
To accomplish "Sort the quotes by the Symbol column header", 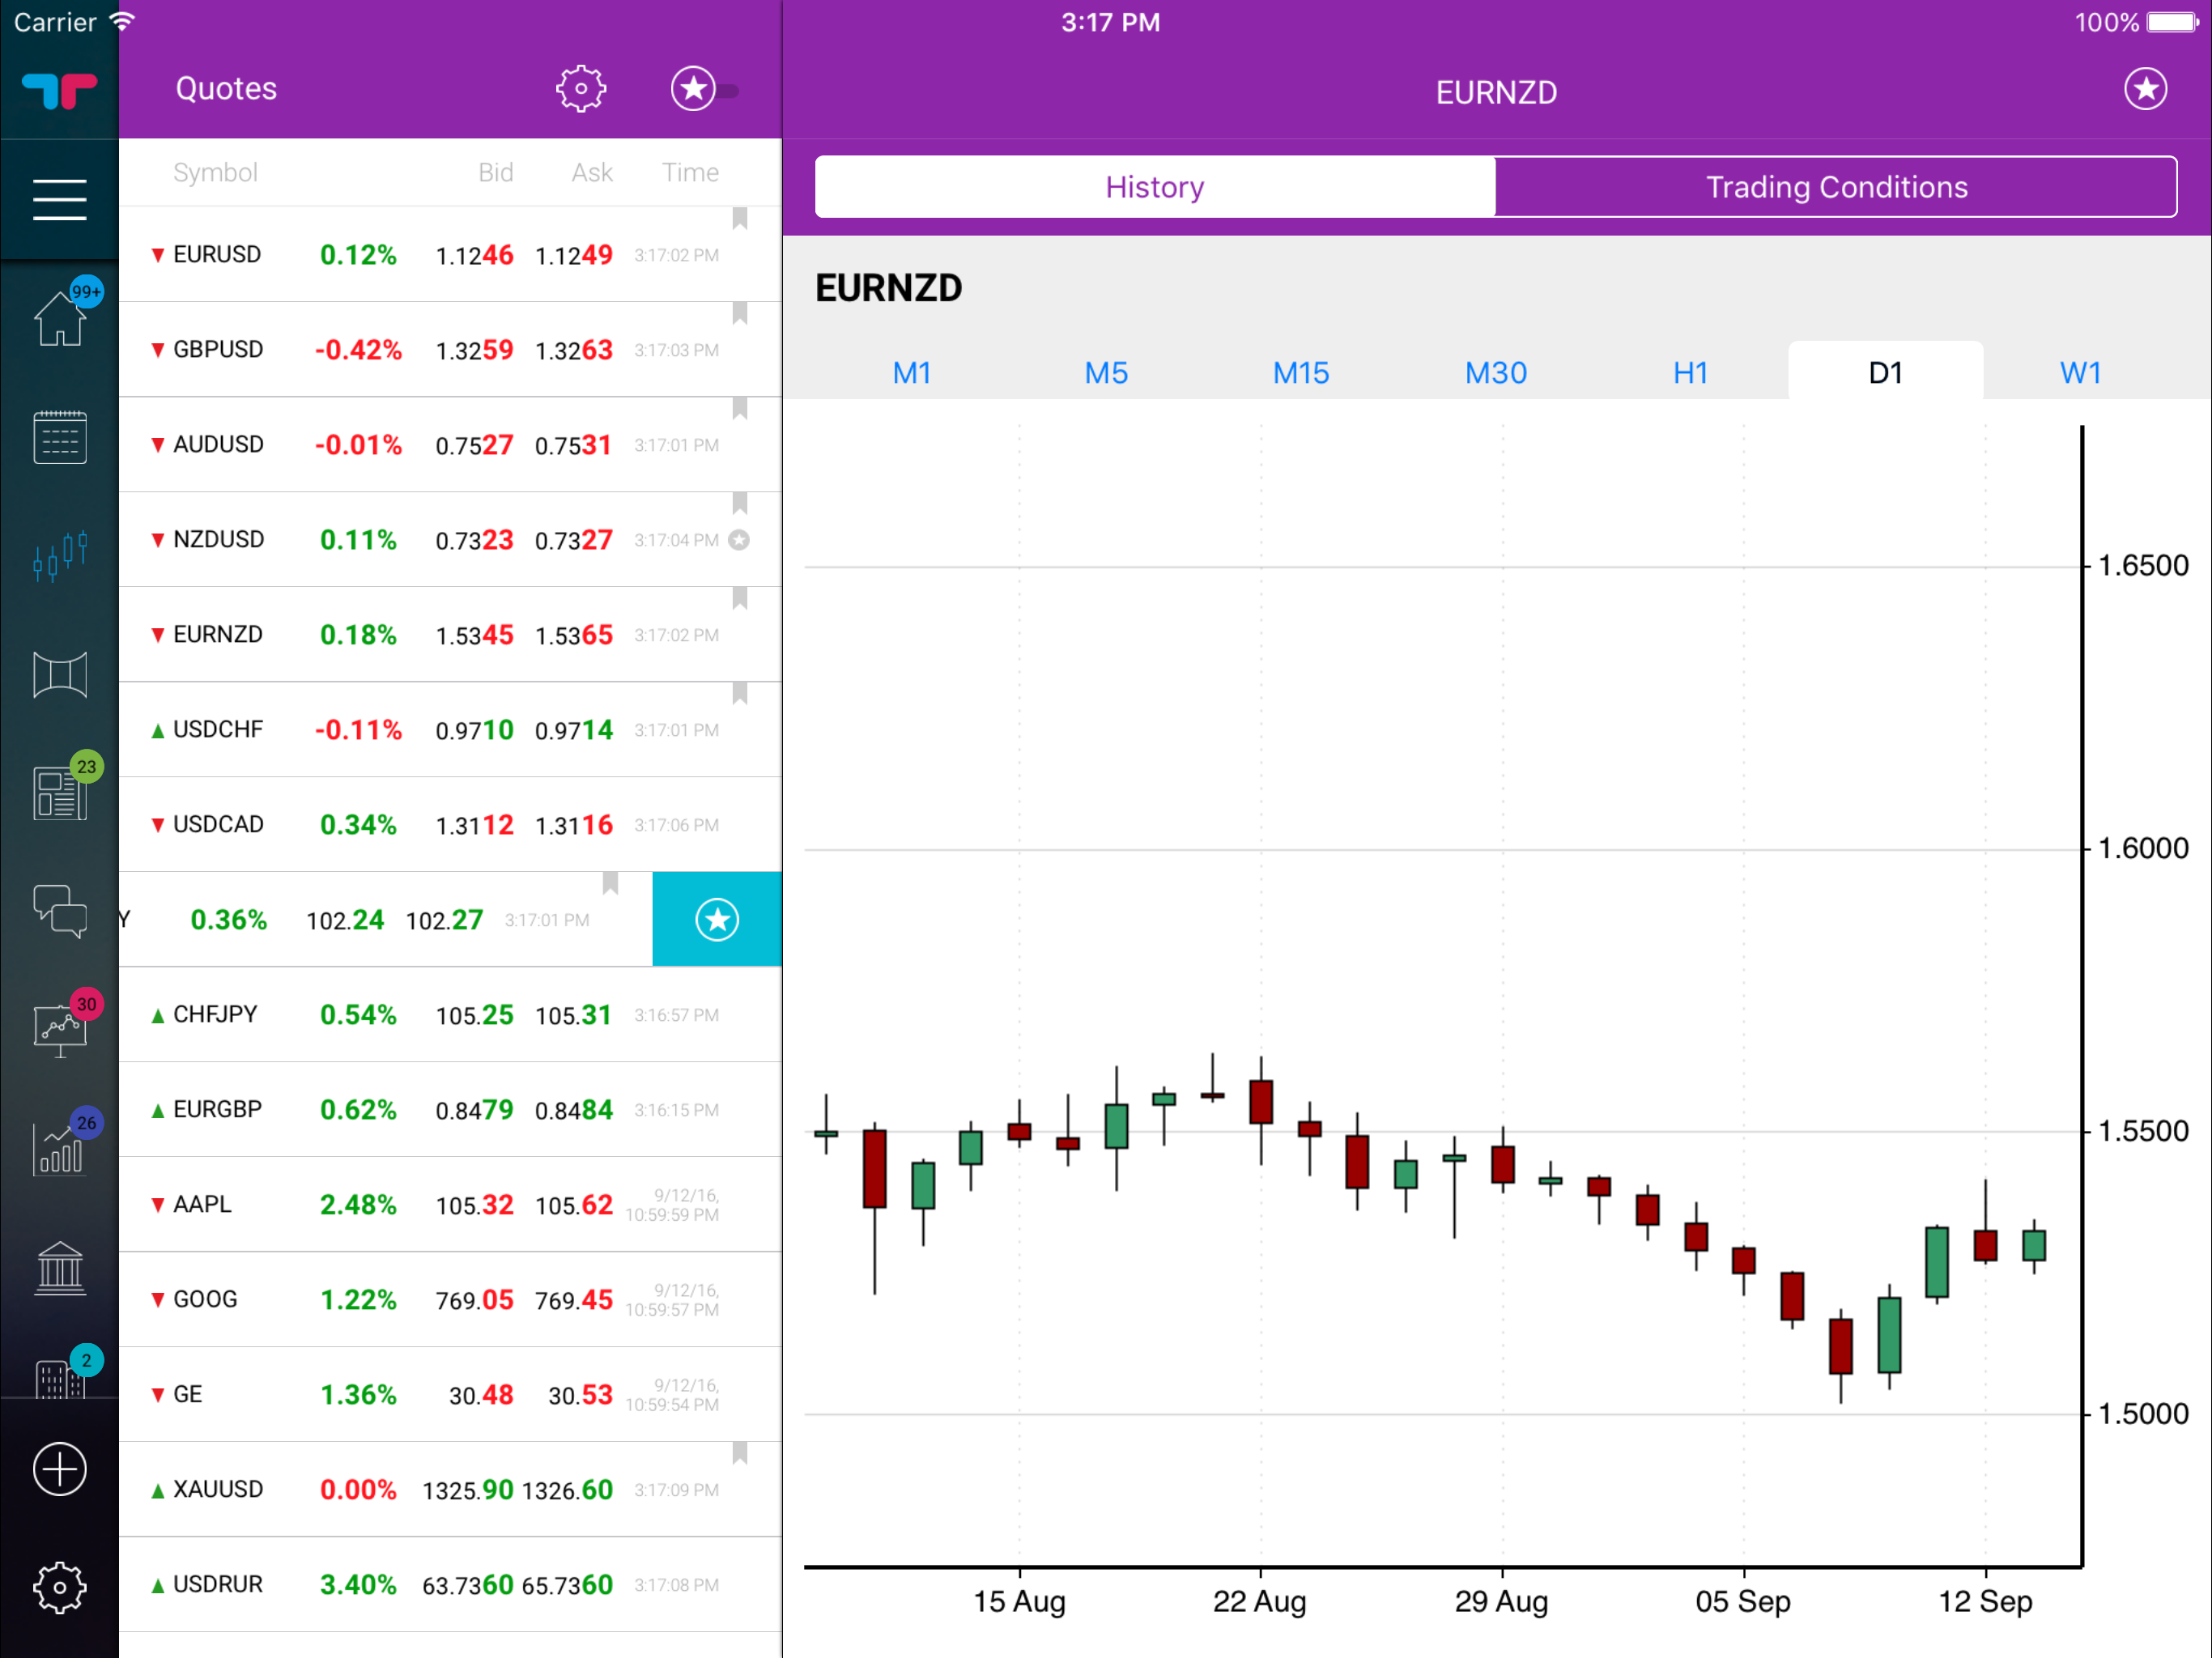I will [215, 172].
